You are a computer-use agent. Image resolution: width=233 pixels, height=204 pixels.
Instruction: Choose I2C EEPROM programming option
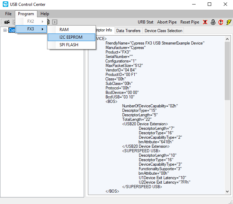[x=71, y=37]
